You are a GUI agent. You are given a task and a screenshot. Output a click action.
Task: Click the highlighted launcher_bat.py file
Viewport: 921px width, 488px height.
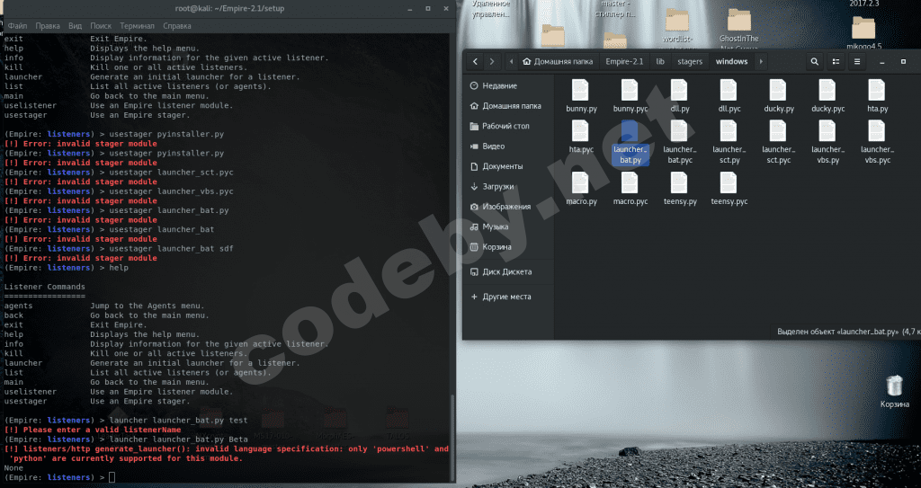(x=630, y=142)
